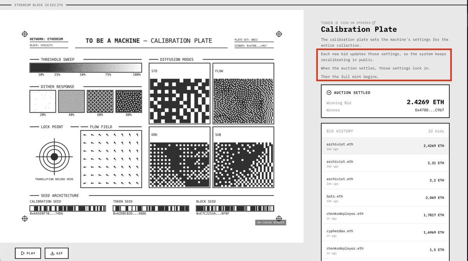
Task: Click the 0xA2DBCB2D...4886 token seed value
Action: point(129,214)
